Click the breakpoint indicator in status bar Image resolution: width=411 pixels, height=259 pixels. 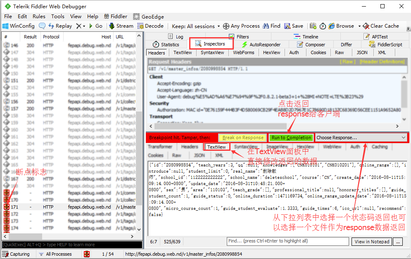(86, 254)
